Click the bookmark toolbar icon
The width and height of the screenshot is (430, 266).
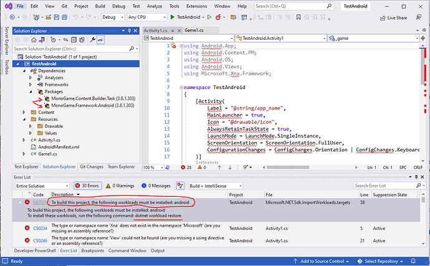[299, 17]
